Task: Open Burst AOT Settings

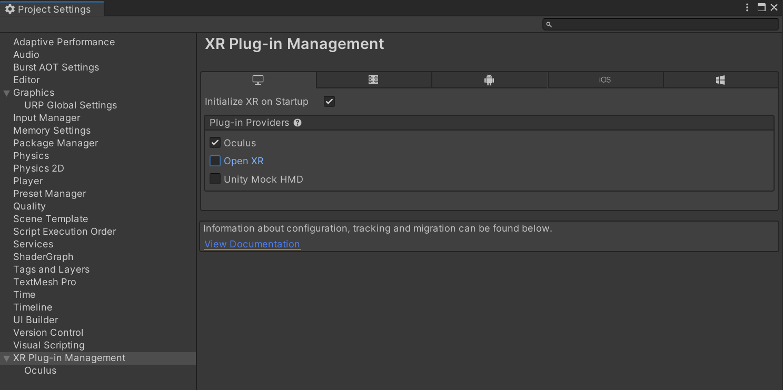Action: pos(56,67)
